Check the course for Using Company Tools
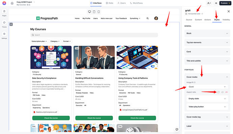Viewport: 233px width, 134px height. 137,118
